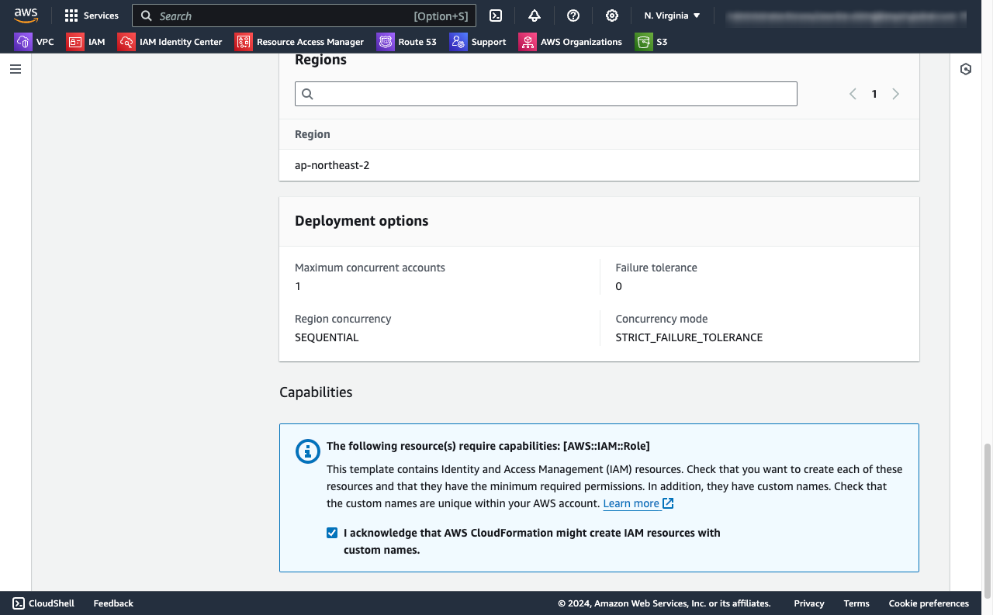993x615 pixels.
Task: Open Cookie preferences
Action: pyautogui.click(x=929, y=603)
